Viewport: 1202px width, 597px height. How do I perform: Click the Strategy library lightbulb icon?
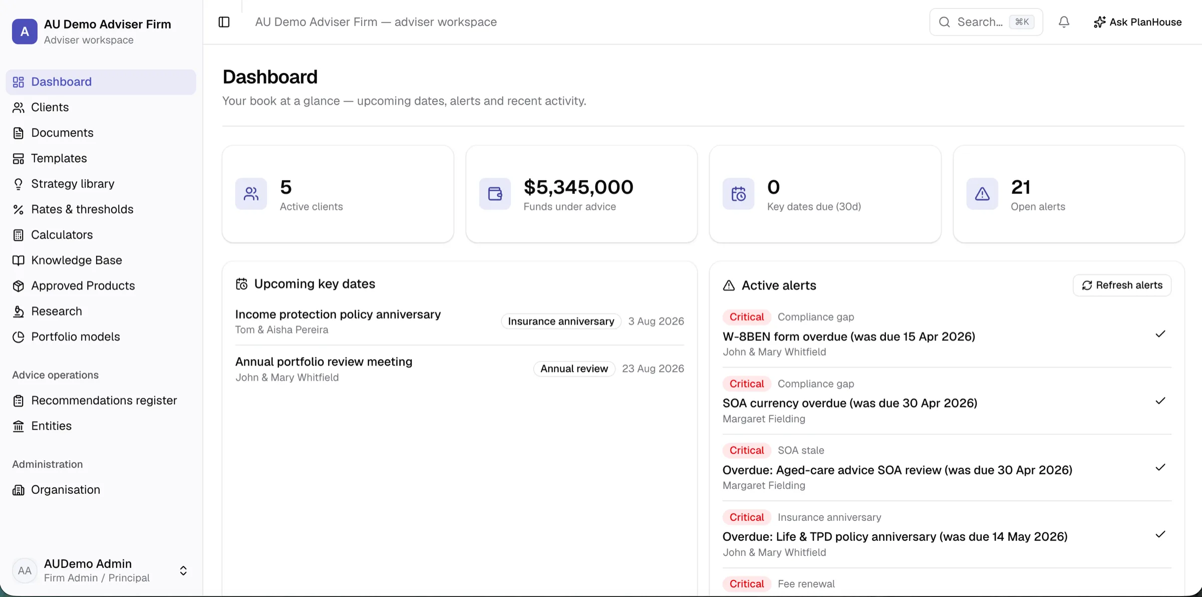pyautogui.click(x=19, y=184)
